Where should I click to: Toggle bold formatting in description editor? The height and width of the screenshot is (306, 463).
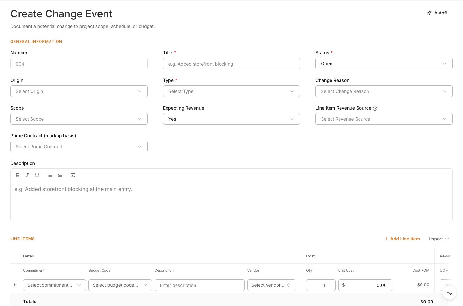click(x=18, y=175)
